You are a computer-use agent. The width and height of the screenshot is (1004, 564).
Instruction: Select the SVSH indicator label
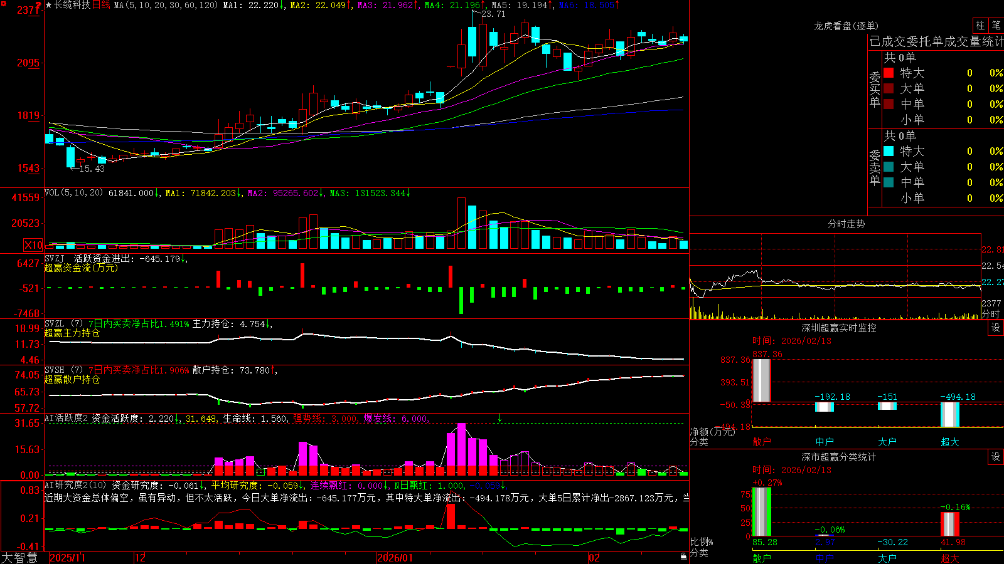point(55,370)
